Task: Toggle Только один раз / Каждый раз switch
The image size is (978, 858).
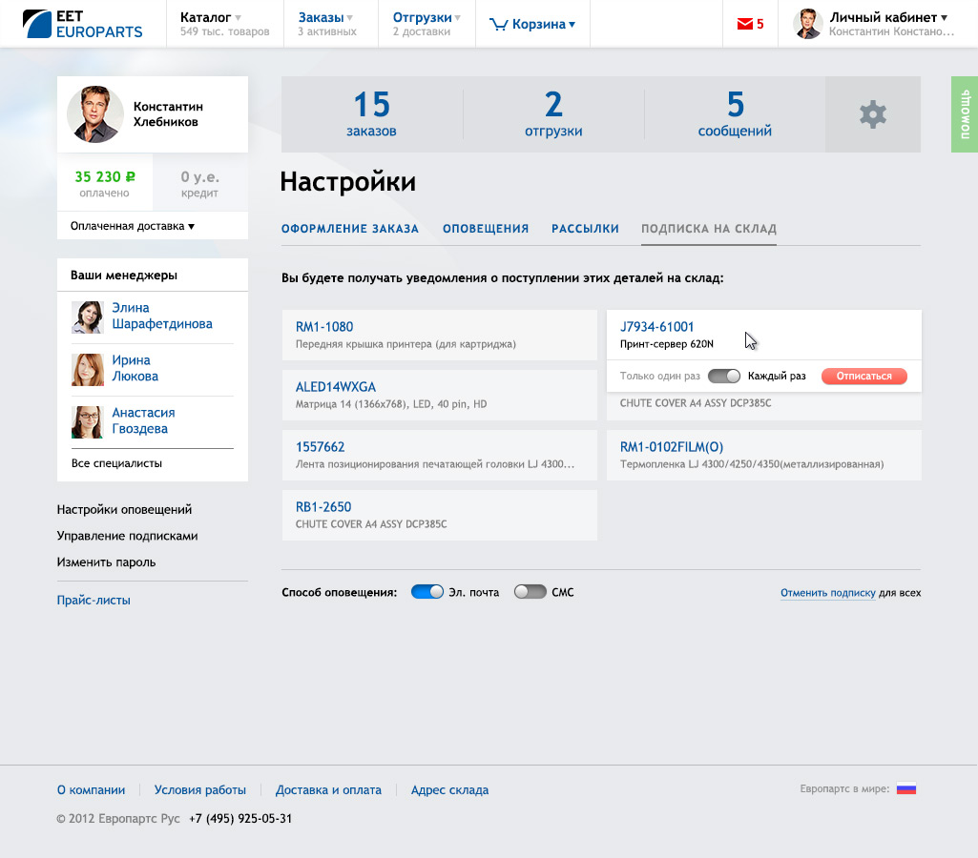Action: 724,377
